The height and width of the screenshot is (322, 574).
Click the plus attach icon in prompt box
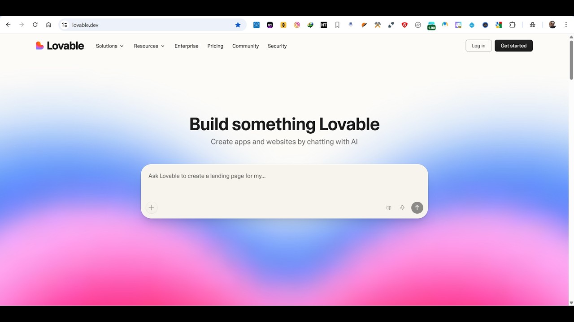tap(152, 208)
